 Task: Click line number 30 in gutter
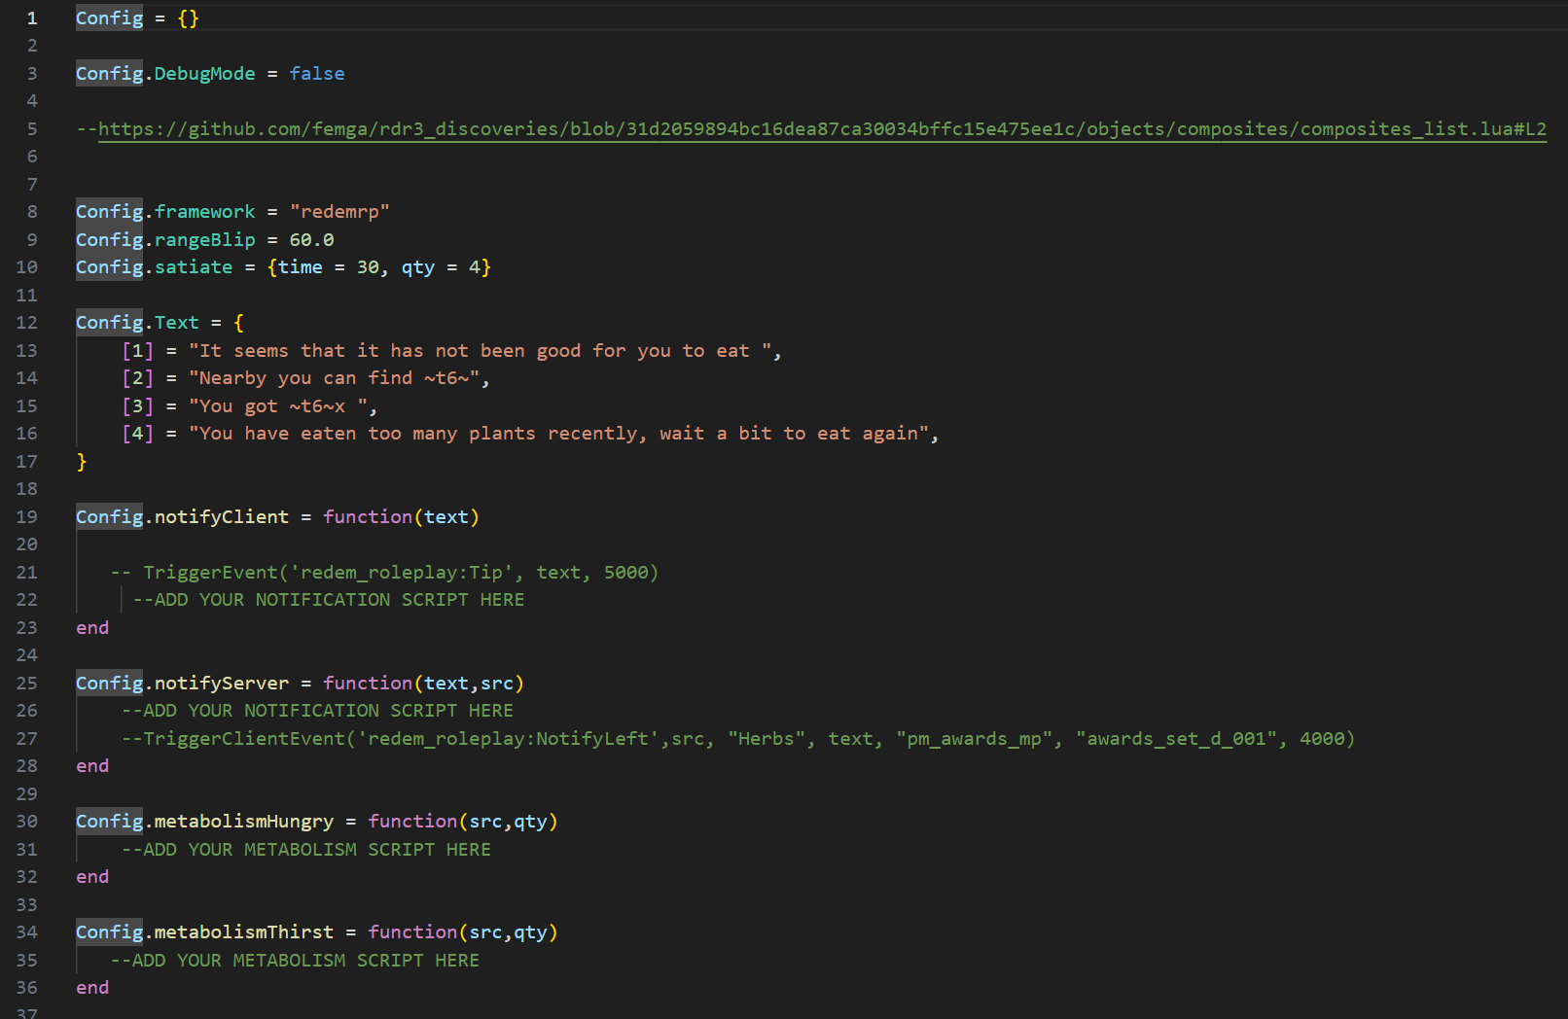pyautogui.click(x=27, y=822)
